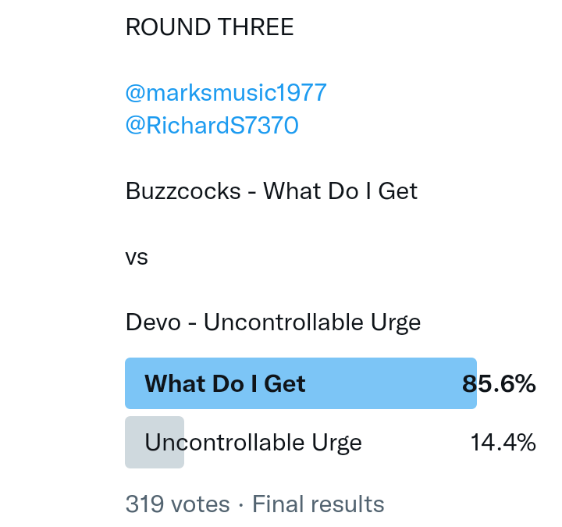The width and height of the screenshot is (562, 527).
Task: Click 'Uncontrollable Urge' in the tweet body line
Action: coord(312,322)
